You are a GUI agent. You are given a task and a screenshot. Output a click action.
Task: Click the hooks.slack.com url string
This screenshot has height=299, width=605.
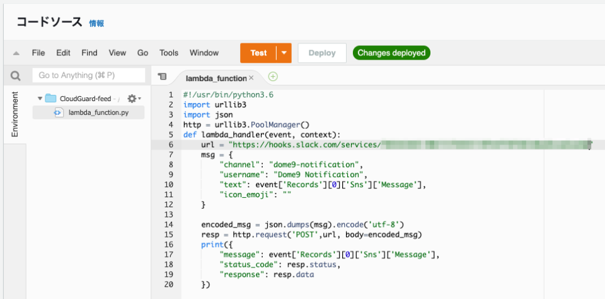point(305,144)
